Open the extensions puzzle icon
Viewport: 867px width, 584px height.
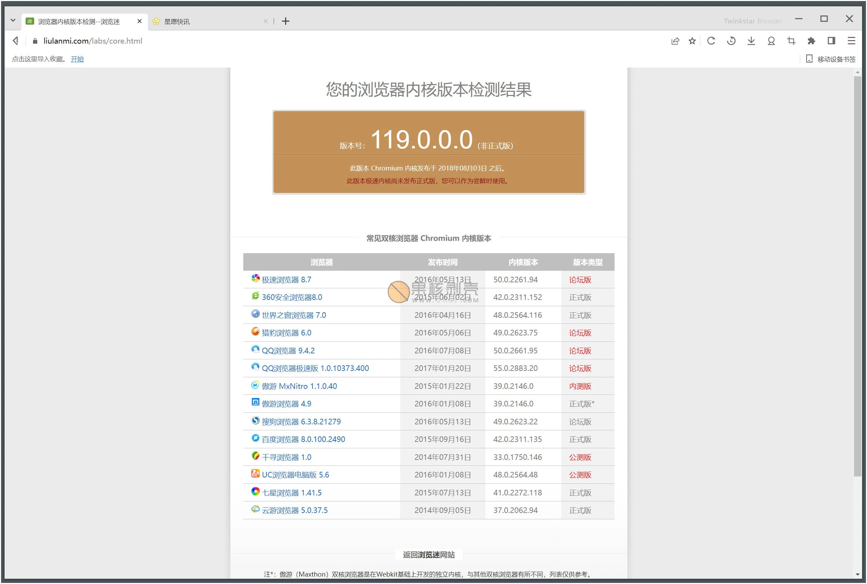[811, 41]
